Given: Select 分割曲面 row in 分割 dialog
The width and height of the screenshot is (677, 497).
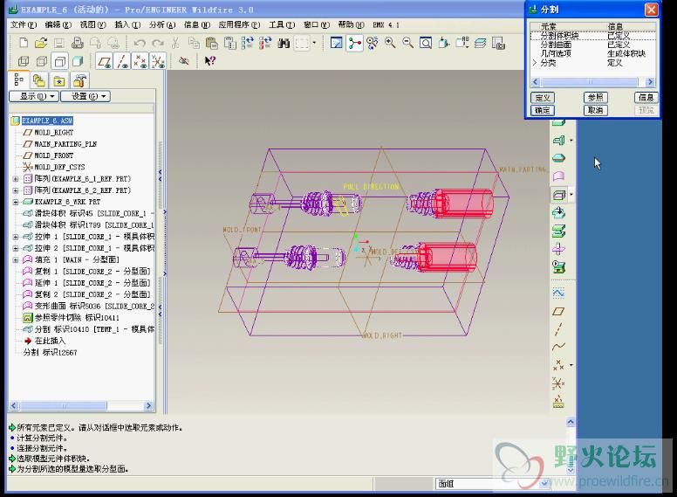Looking at the screenshot, I should (593, 45).
